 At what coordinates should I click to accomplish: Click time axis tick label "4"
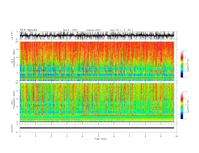pyautogui.click(x=82, y=136)
